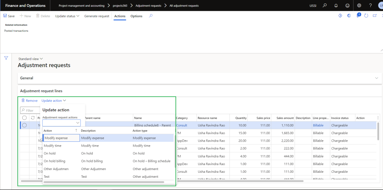Open the Adjustment request actions combo box

[61, 123]
